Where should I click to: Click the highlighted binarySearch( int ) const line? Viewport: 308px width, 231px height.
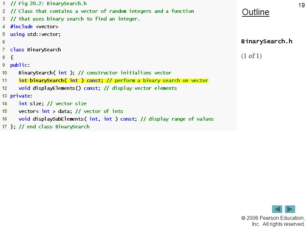click(x=113, y=80)
